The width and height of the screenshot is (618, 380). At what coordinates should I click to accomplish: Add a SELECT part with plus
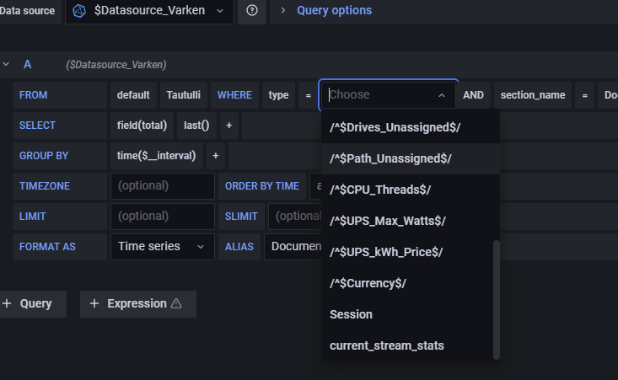click(229, 126)
